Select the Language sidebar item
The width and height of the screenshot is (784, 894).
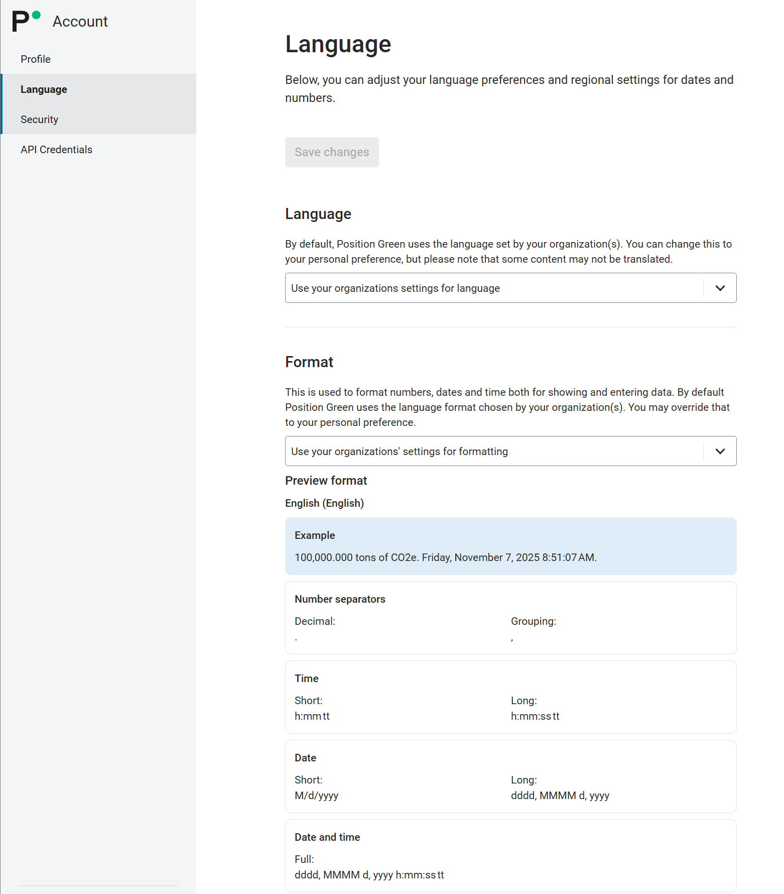coord(44,89)
